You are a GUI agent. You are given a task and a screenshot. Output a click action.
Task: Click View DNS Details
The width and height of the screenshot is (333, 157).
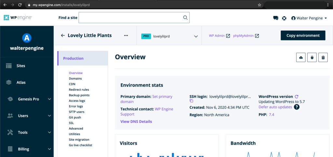(136, 121)
